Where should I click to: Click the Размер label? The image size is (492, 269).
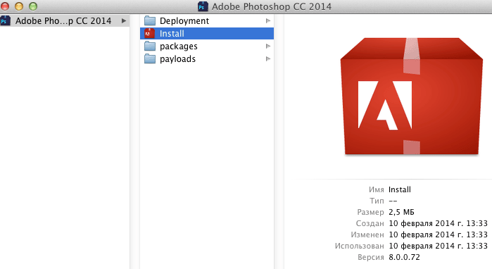click(370, 213)
